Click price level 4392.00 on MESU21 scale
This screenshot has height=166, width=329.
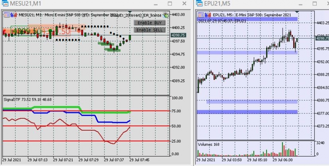coord(178,67)
